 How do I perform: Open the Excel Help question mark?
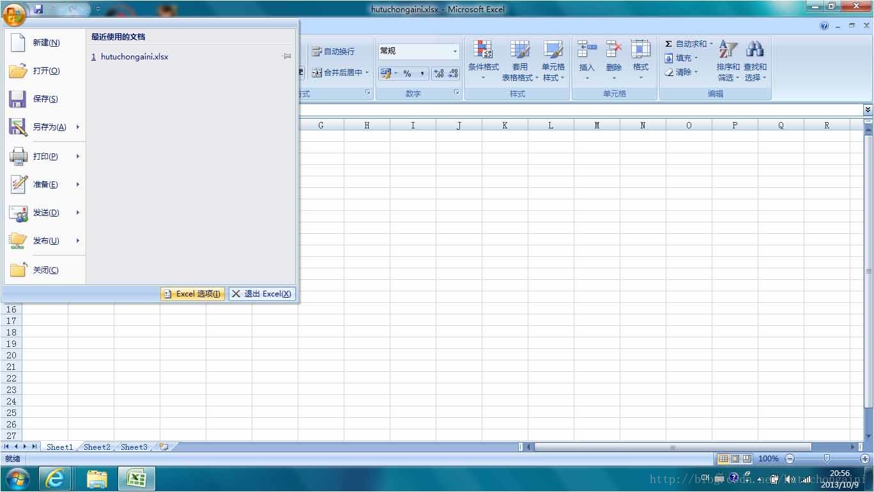click(824, 26)
